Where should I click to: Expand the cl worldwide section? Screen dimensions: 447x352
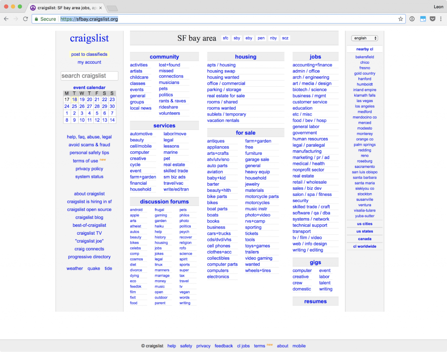[364, 246]
